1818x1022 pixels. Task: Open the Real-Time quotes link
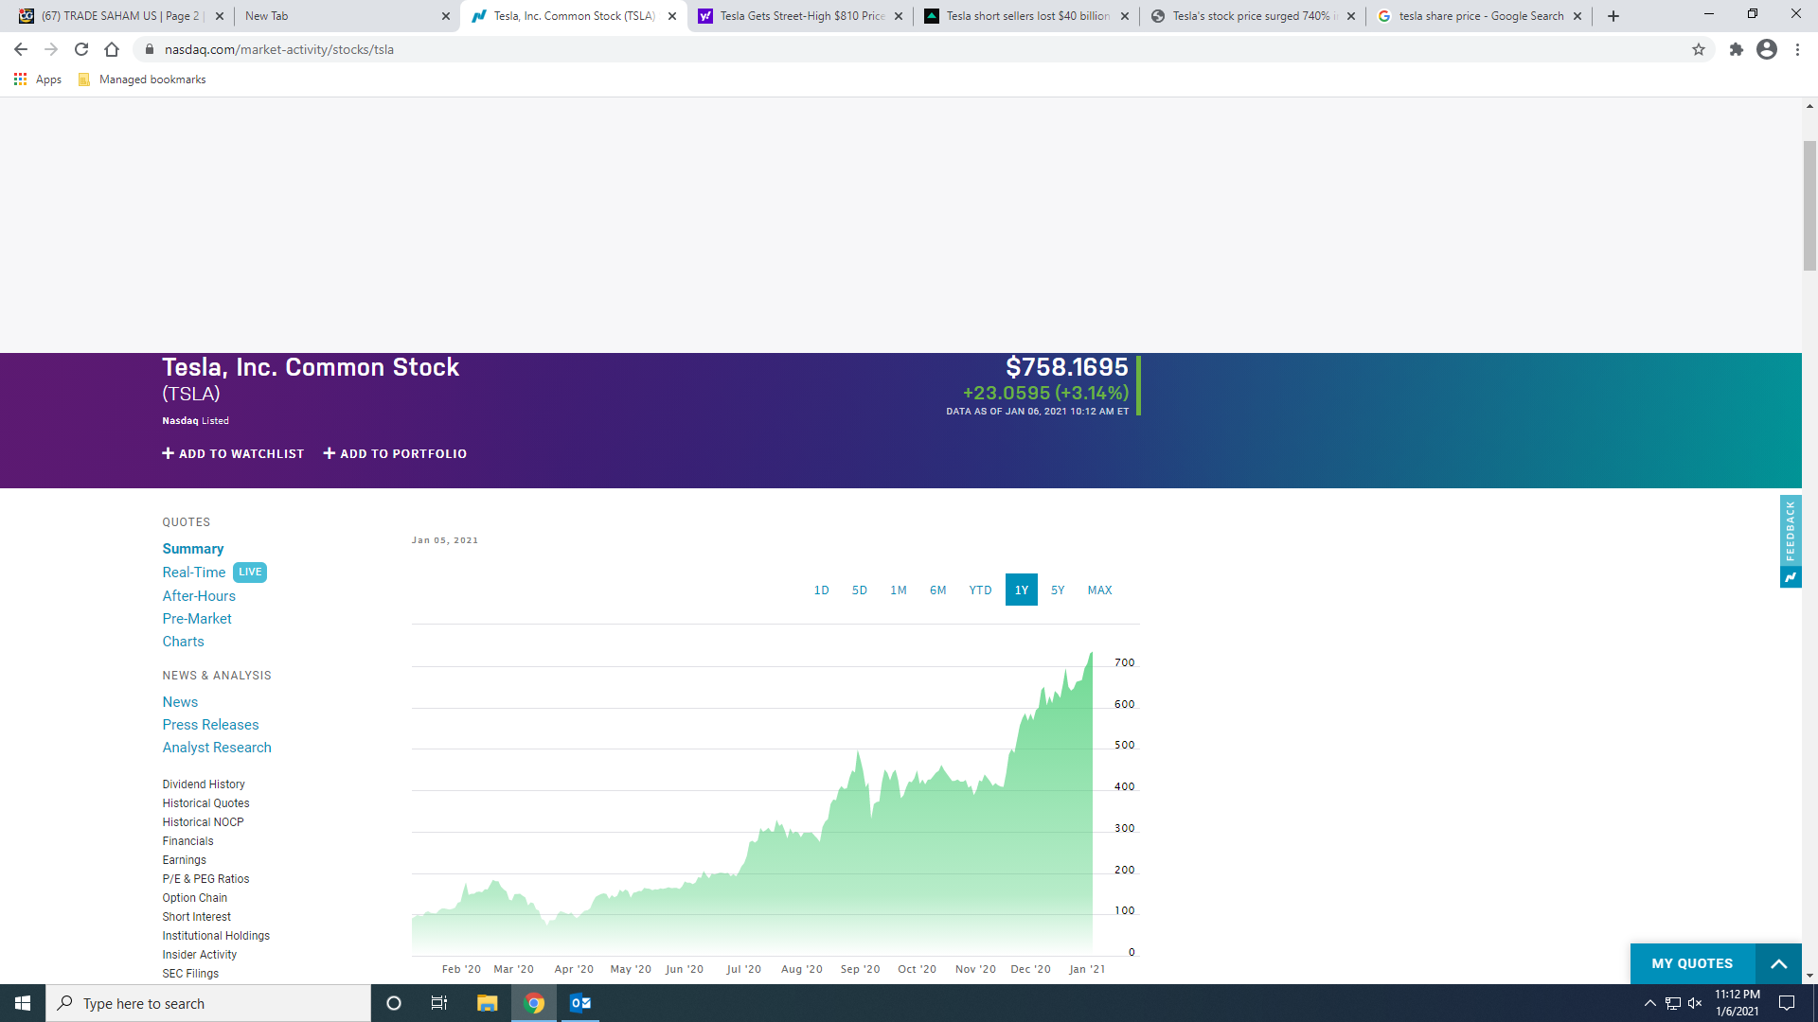pyautogui.click(x=194, y=573)
